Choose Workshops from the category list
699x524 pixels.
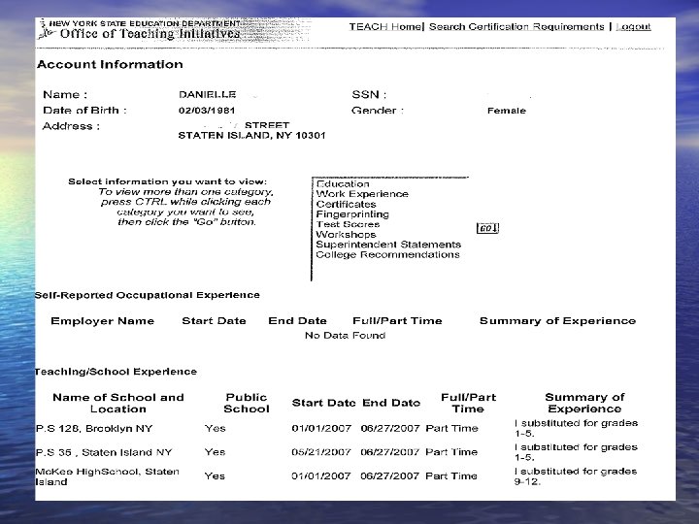(346, 235)
